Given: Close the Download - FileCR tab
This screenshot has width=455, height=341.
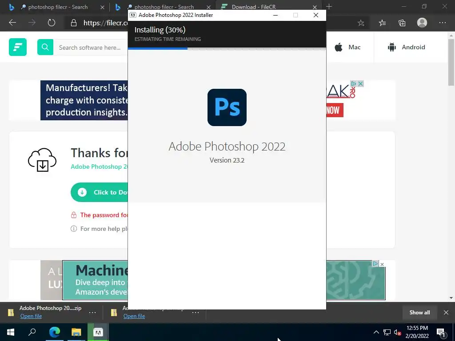Looking at the screenshot, I should point(315,7).
